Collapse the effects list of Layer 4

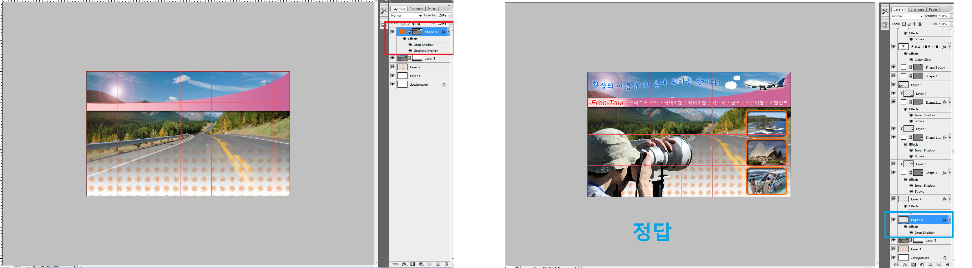tap(949, 199)
